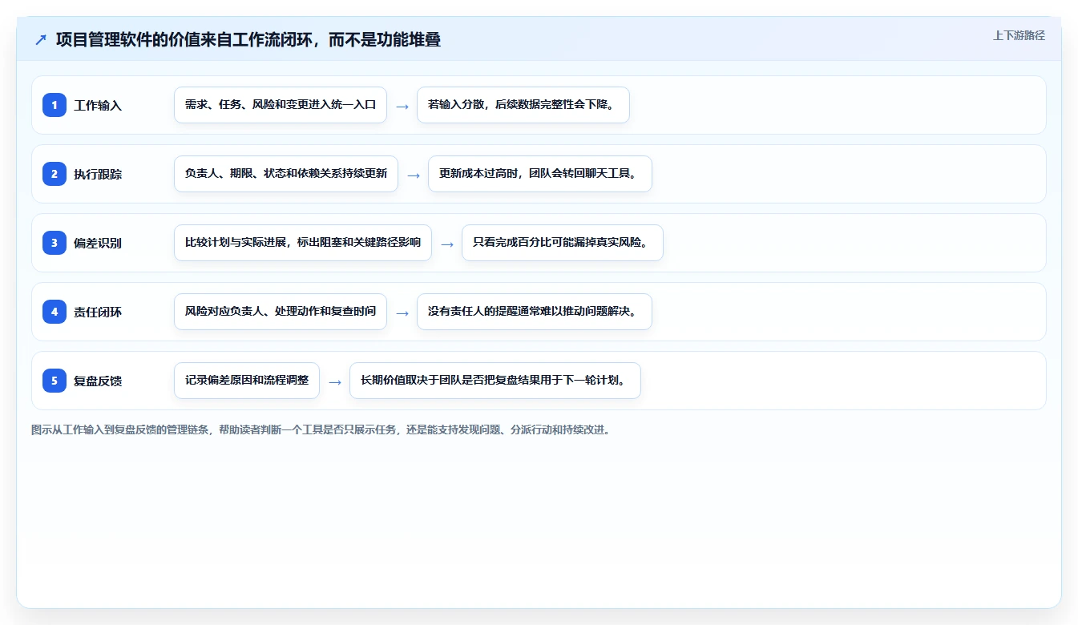Click the 上下游路径 label at top right
Viewport: 1078px width, 625px height.
[x=1019, y=35]
